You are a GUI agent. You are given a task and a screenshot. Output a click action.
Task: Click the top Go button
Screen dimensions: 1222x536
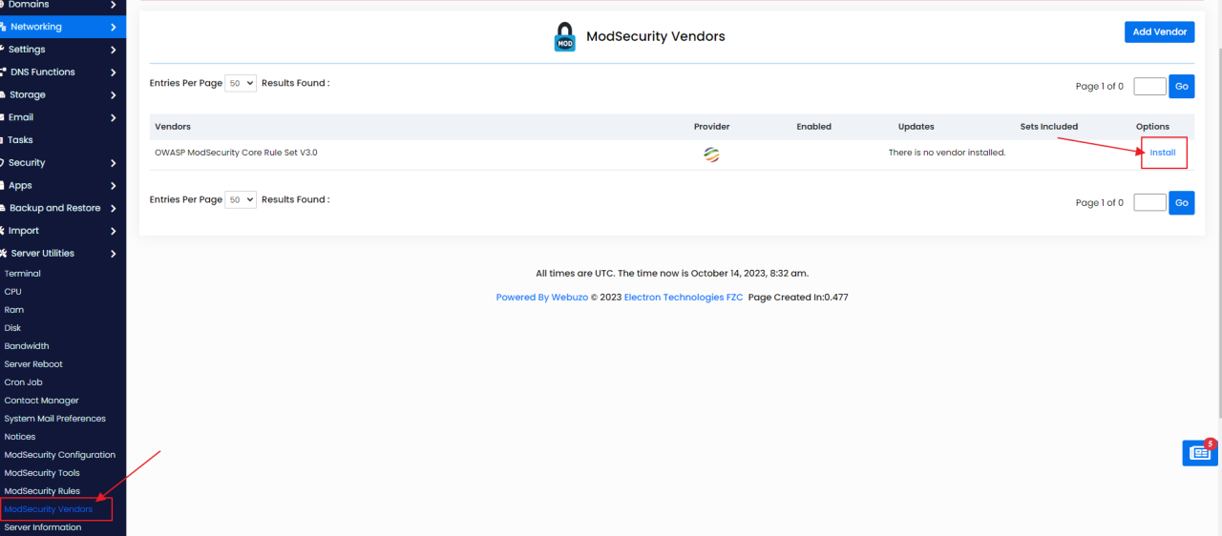(x=1182, y=87)
